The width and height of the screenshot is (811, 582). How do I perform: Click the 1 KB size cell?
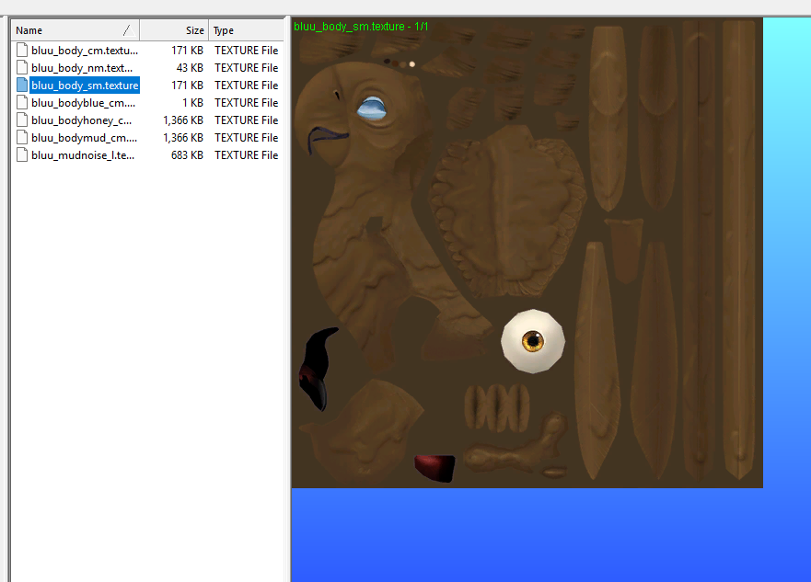192,103
